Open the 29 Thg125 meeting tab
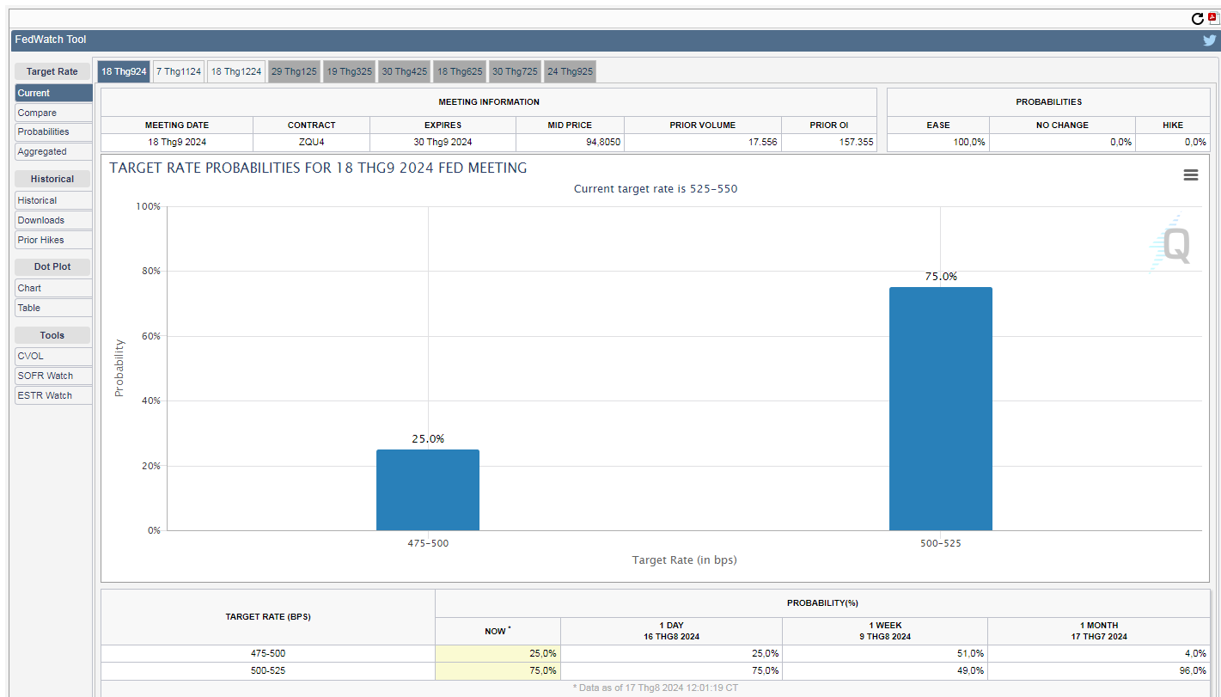This screenshot has height=697, width=1221. 294,71
